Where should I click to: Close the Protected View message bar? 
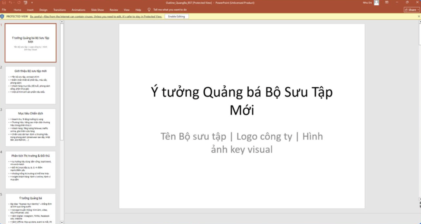418,16
